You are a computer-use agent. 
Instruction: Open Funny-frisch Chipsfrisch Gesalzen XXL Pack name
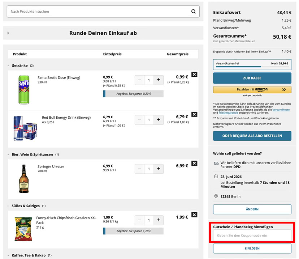click(66, 220)
